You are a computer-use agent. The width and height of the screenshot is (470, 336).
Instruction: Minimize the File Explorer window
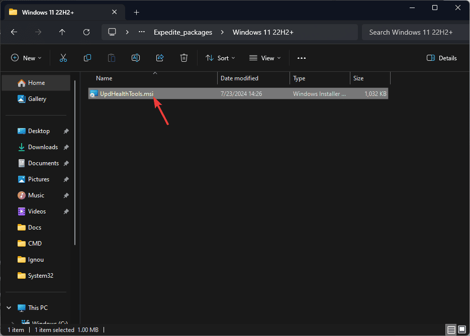(412, 8)
